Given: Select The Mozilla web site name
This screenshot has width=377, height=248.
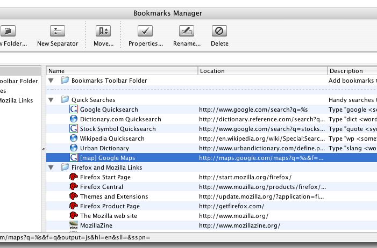Looking at the screenshot, I should [x=109, y=216].
